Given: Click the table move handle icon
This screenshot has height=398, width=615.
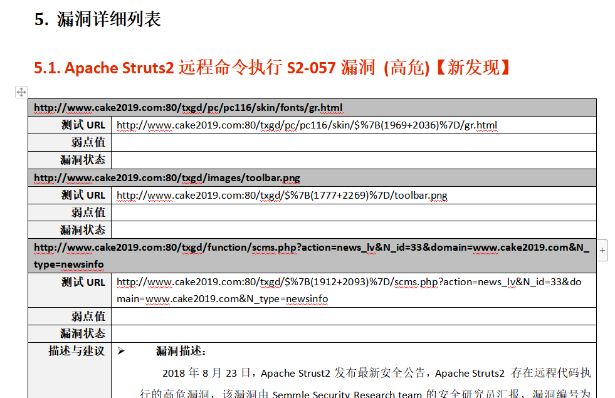Looking at the screenshot, I should pos(21,92).
